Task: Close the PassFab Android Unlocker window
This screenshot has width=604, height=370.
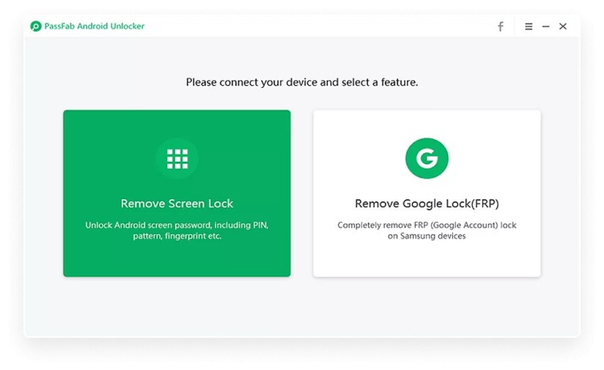Action: pos(563,26)
